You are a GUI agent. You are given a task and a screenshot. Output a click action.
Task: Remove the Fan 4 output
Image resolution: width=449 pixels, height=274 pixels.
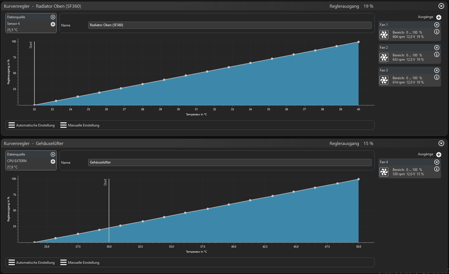(x=437, y=162)
